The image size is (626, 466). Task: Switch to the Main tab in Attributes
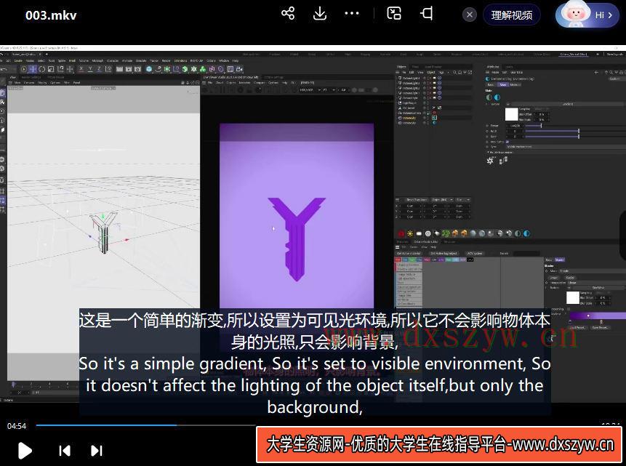click(503, 84)
